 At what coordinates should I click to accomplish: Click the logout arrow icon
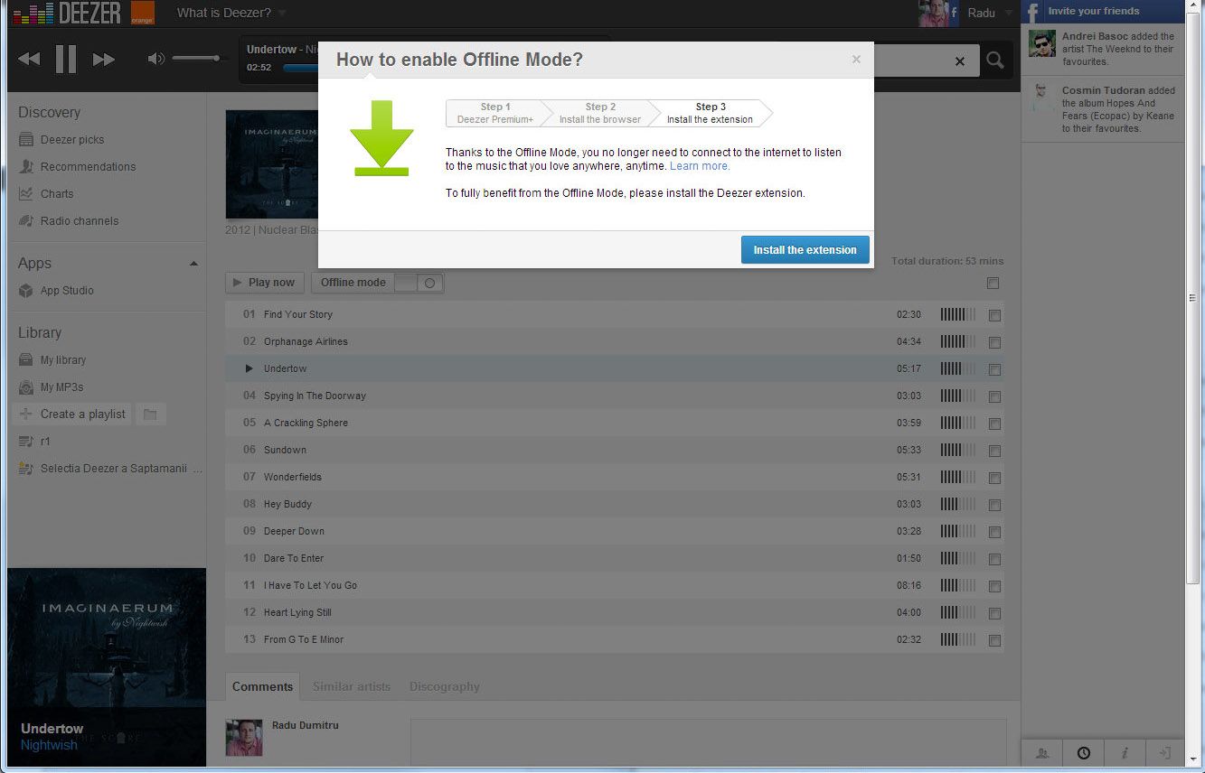click(1164, 752)
